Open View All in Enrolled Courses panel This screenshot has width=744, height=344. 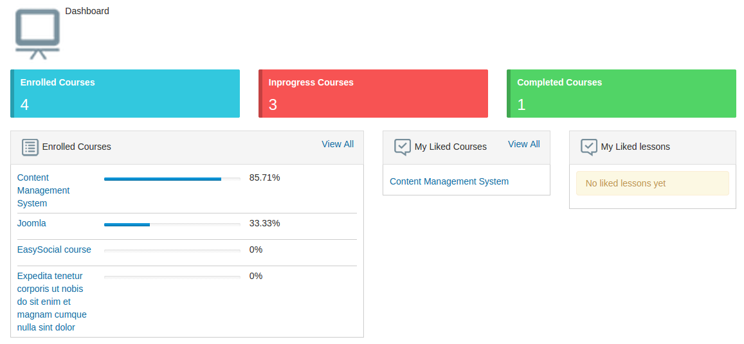pos(338,144)
